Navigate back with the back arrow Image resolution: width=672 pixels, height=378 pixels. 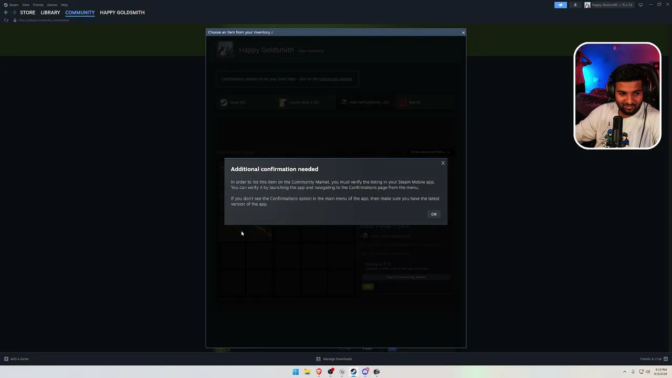pyautogui.click(x=6, y=13)
